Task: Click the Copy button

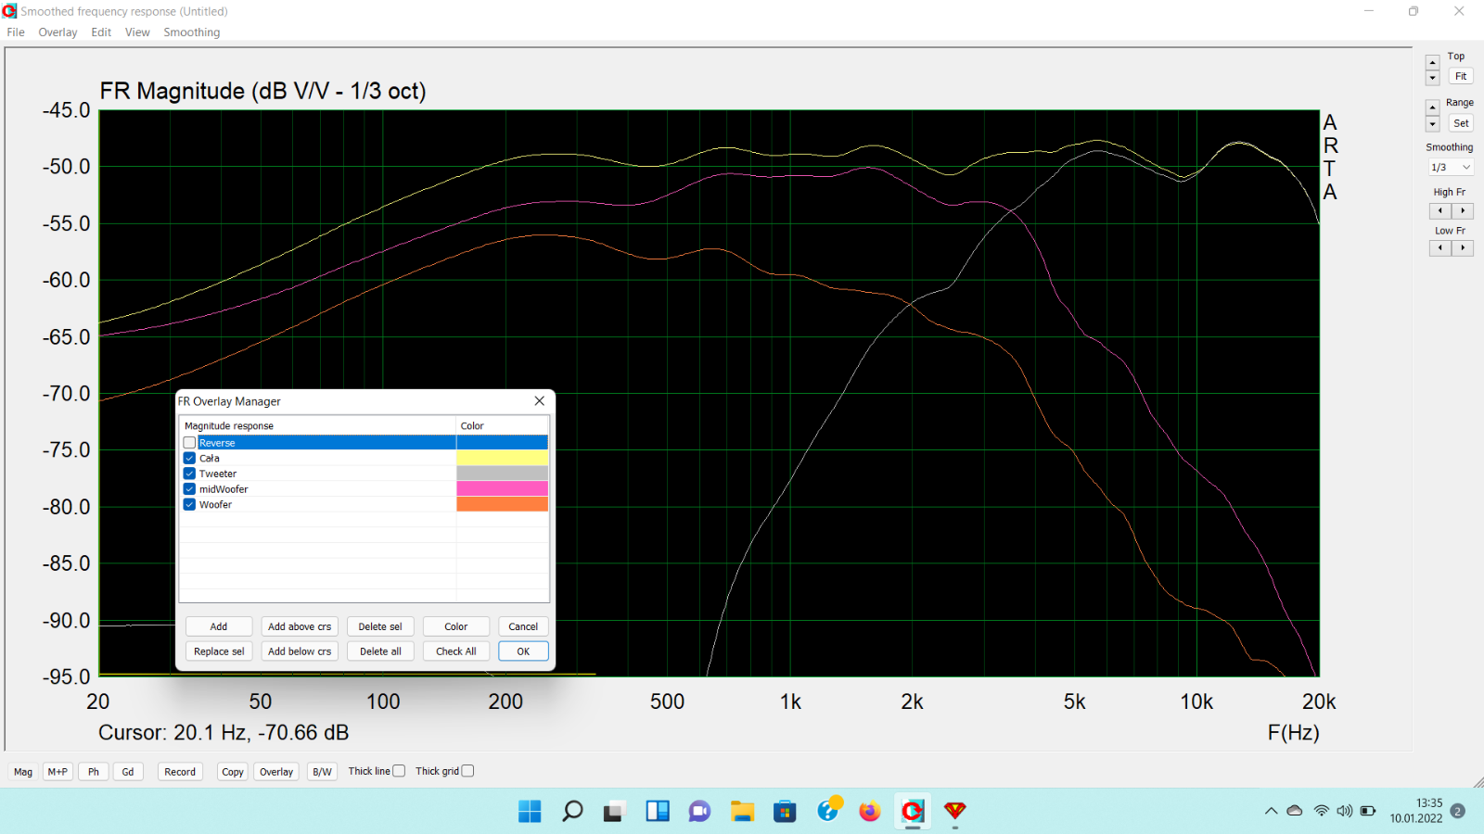Action: 233,772
